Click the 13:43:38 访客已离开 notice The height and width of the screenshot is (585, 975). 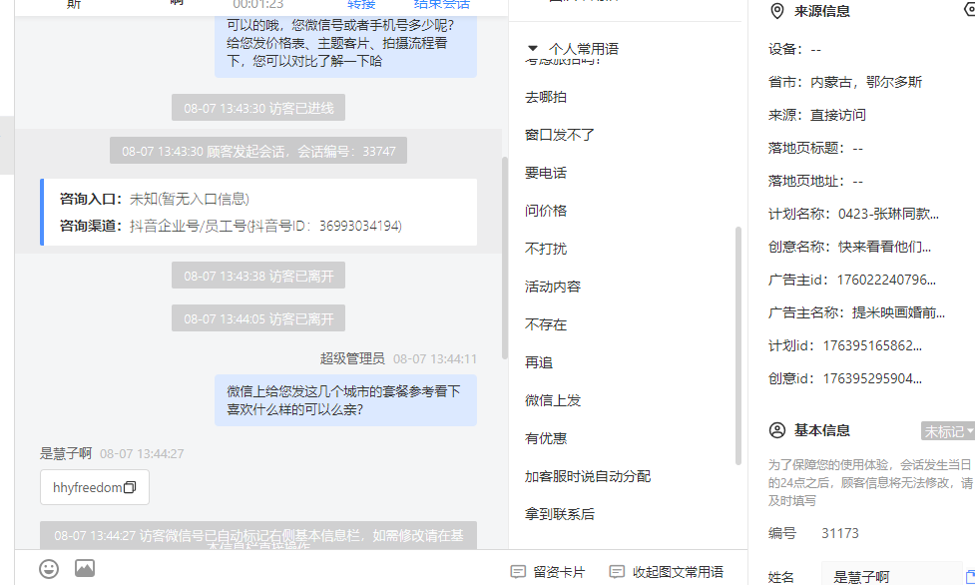click(x=258, y=276)
